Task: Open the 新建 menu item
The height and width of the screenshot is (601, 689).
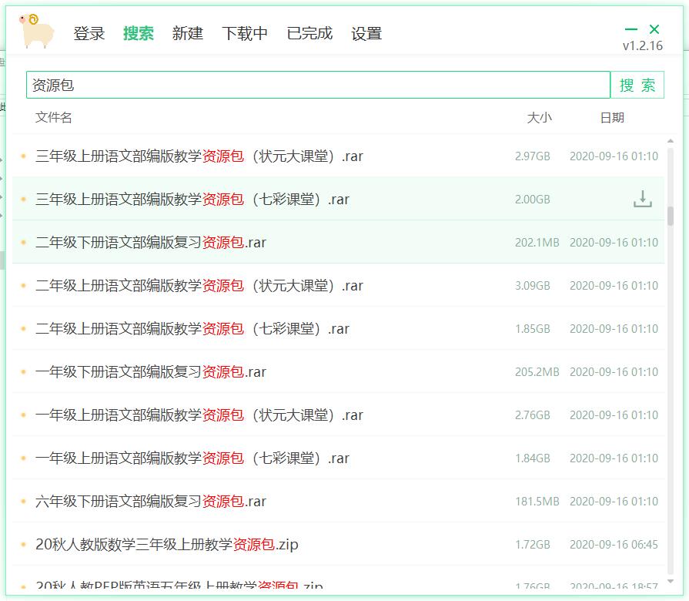Action: click(x=187, y=33)
